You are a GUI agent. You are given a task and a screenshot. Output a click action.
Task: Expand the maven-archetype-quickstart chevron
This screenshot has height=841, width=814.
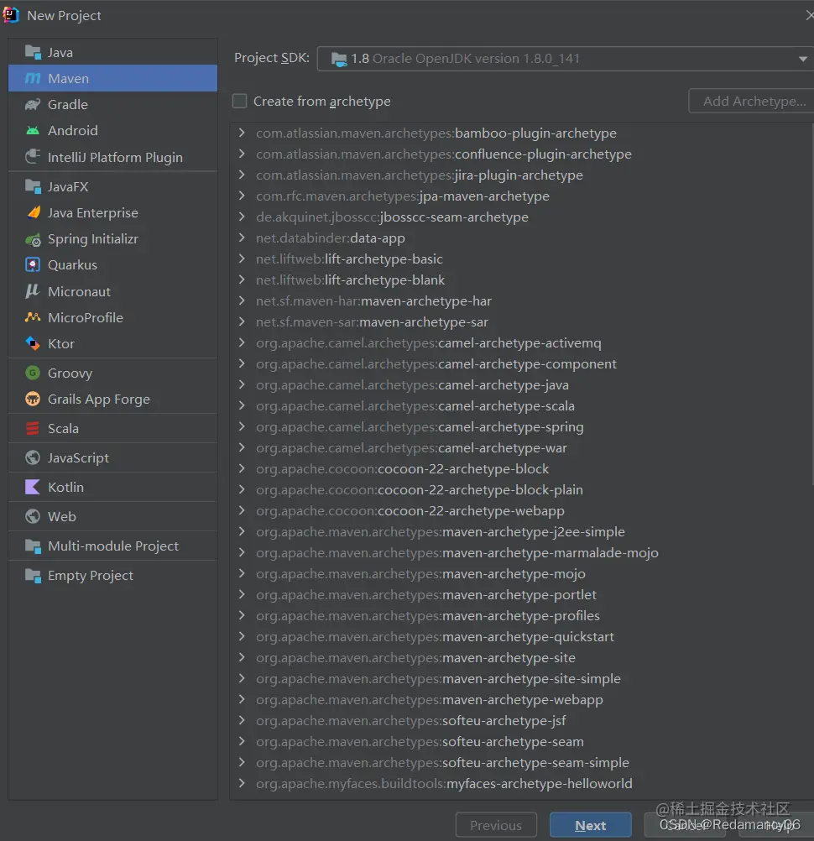(x=242, y=636)
